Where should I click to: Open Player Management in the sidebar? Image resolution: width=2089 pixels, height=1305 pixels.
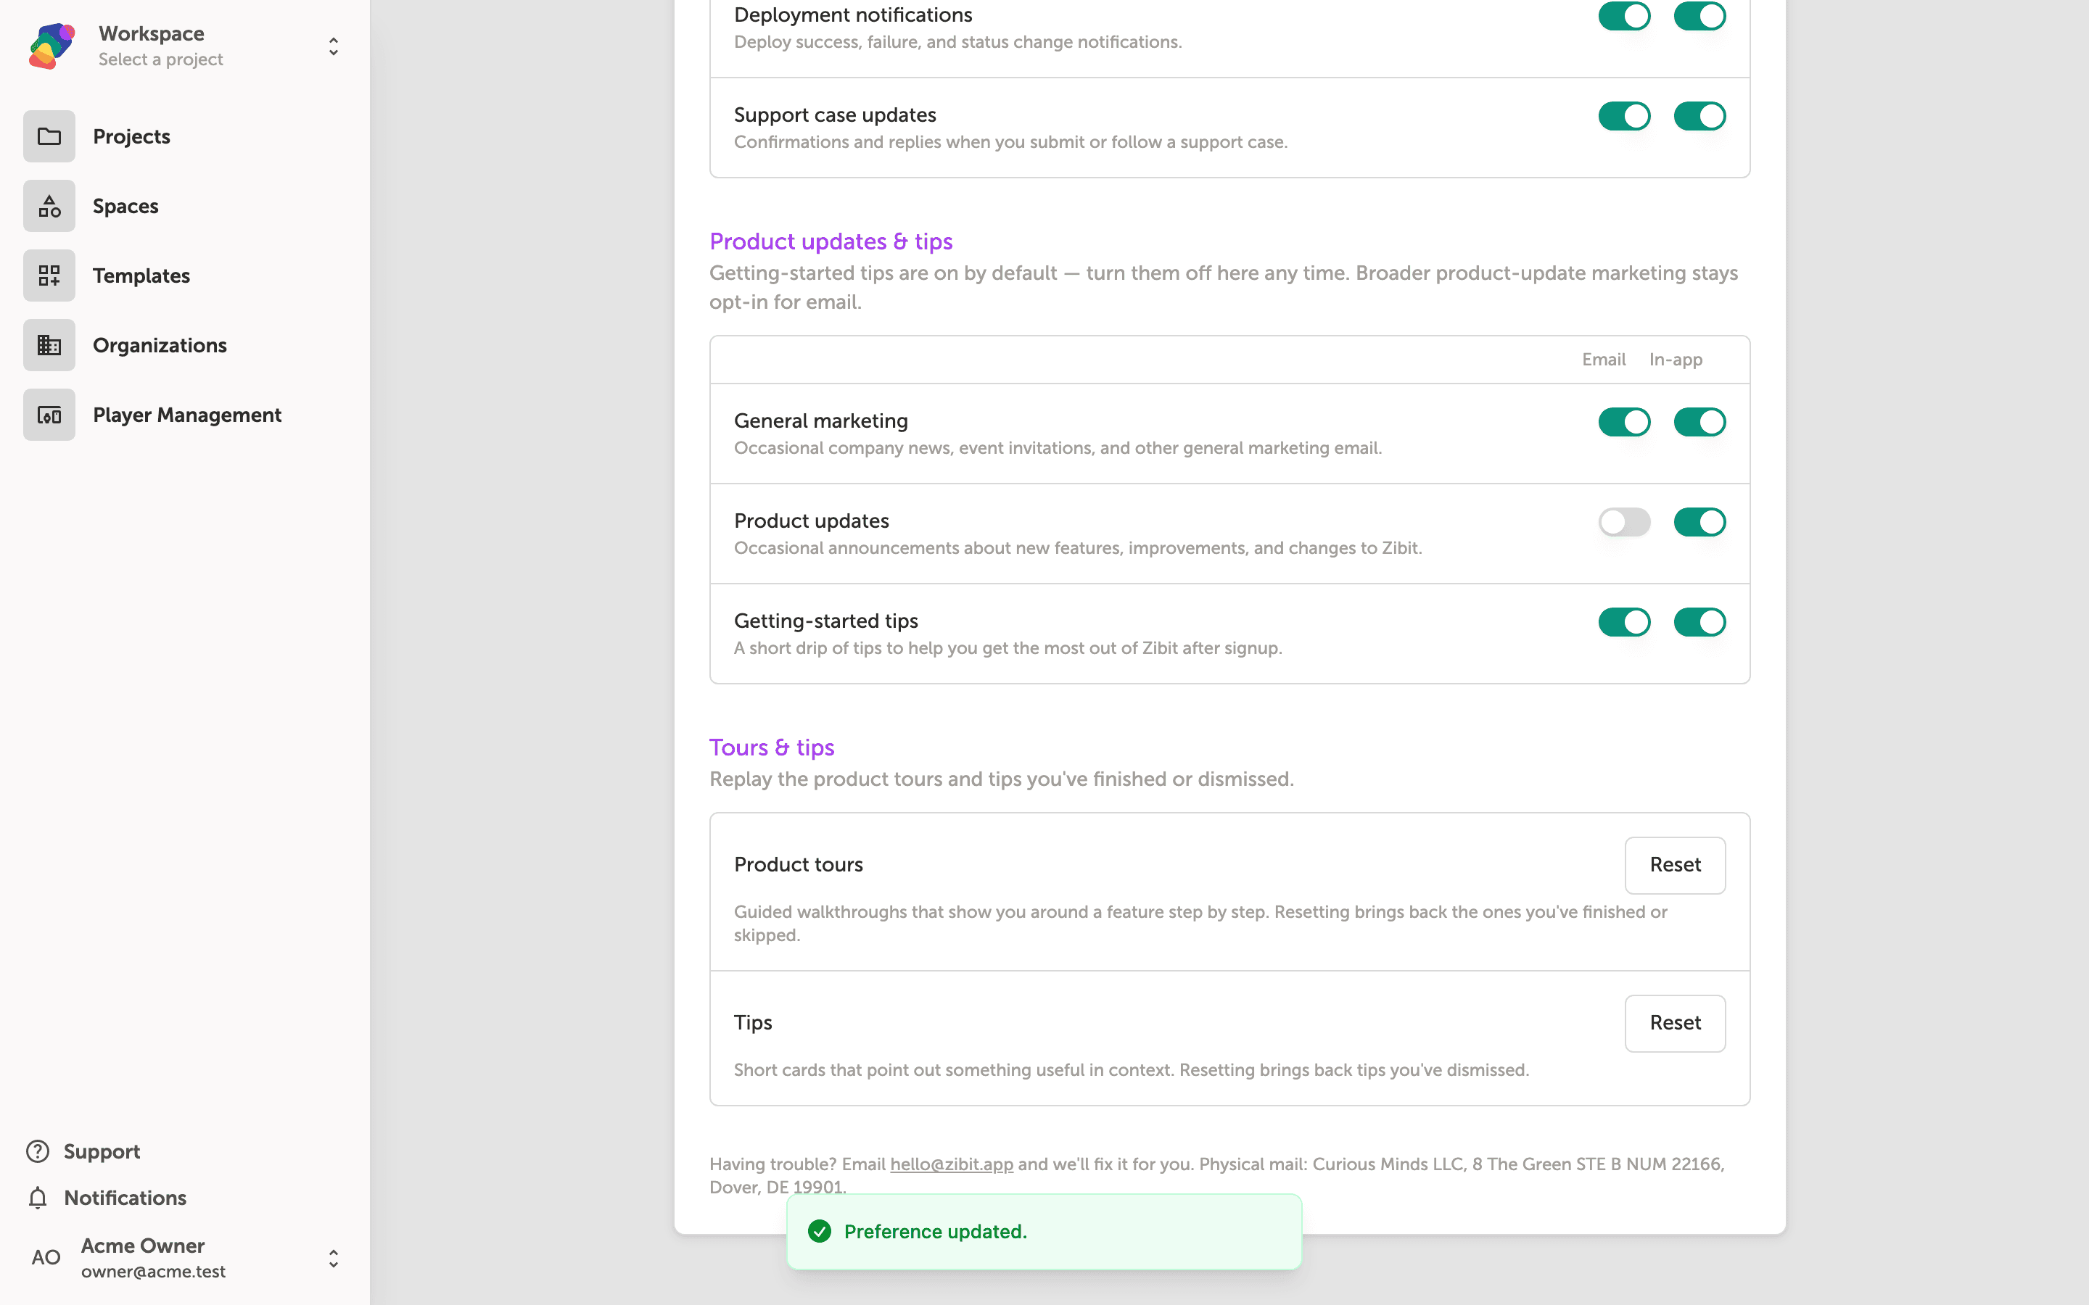(186, 415)
